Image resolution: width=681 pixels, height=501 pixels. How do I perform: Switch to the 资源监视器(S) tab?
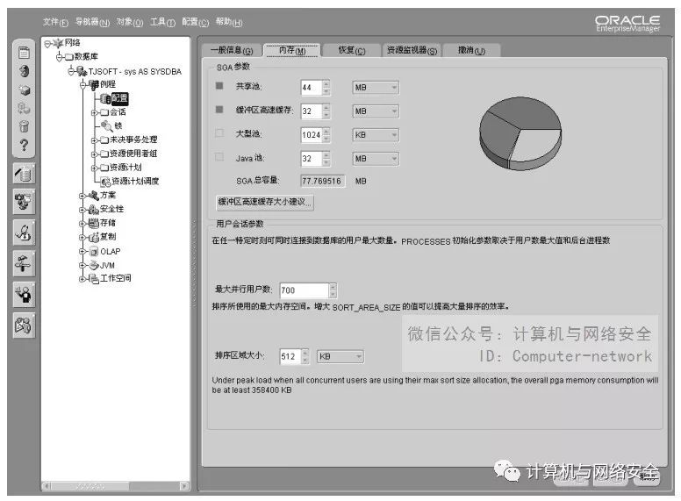point(412,50)
